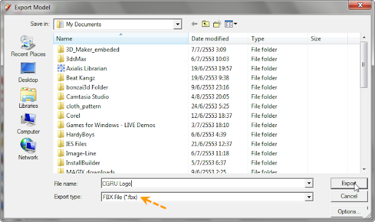Click the scrollbar up arrow
The height and width of the screenshot is (222, 375).
(364, 37)
